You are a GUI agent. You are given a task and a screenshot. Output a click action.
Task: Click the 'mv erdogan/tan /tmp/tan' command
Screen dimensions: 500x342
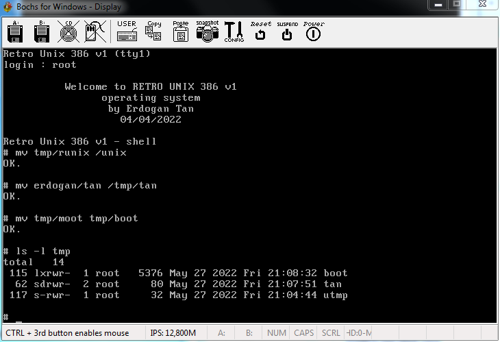80,186
